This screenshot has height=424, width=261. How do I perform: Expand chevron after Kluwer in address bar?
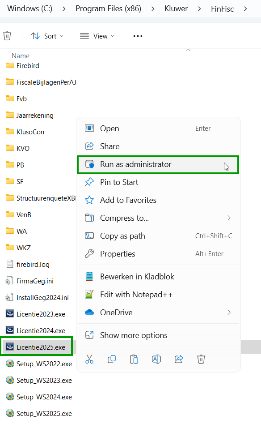(199, 9)
